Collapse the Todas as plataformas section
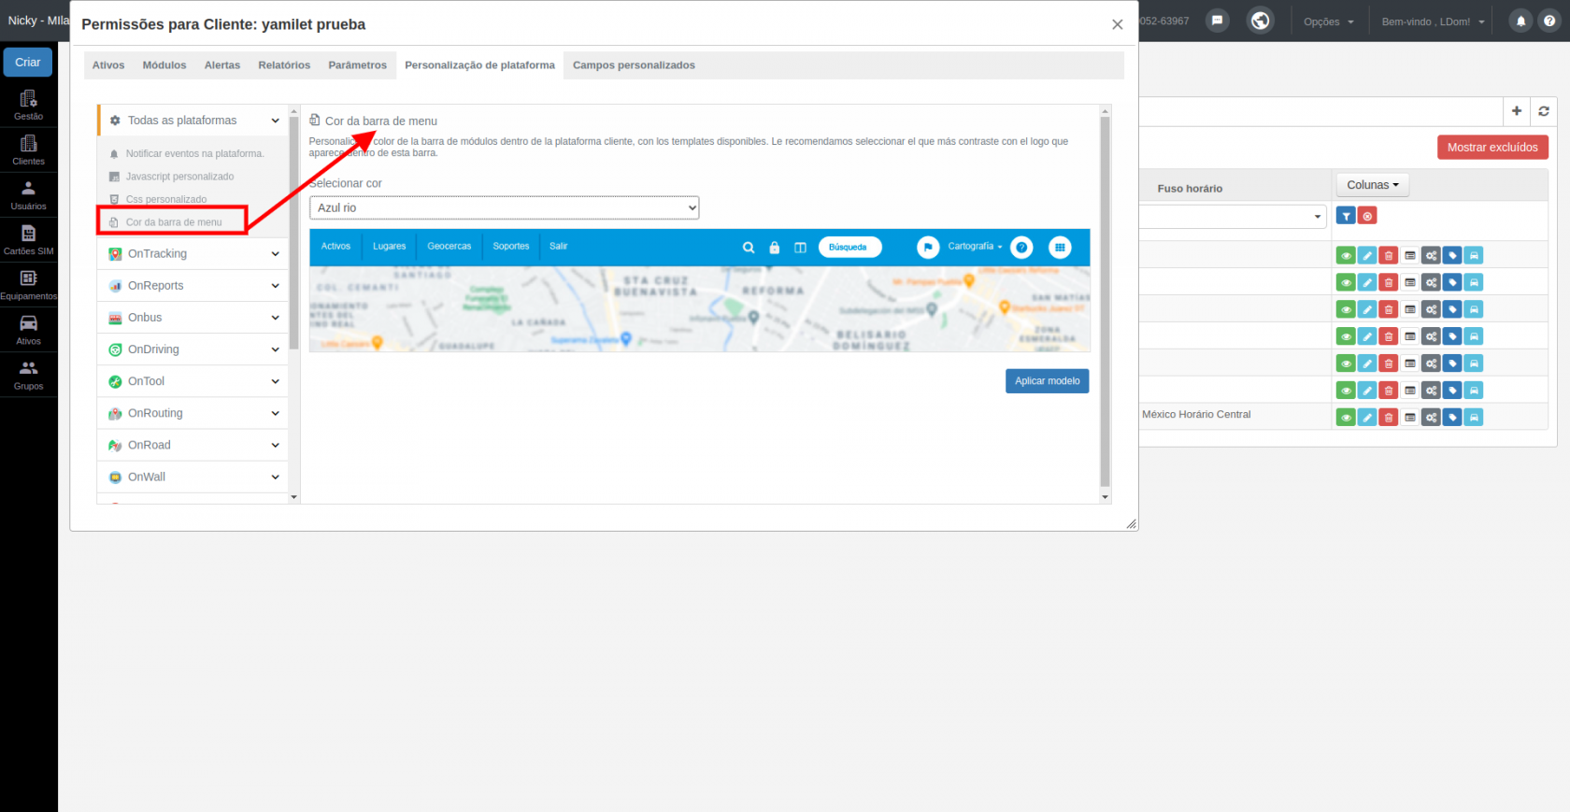This screenshot has width=1570, height=812. click(193, 121)
